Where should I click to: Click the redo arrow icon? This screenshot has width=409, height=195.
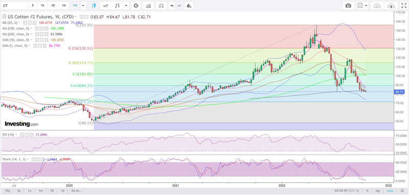pyautogui.click(x=179, y=5)
